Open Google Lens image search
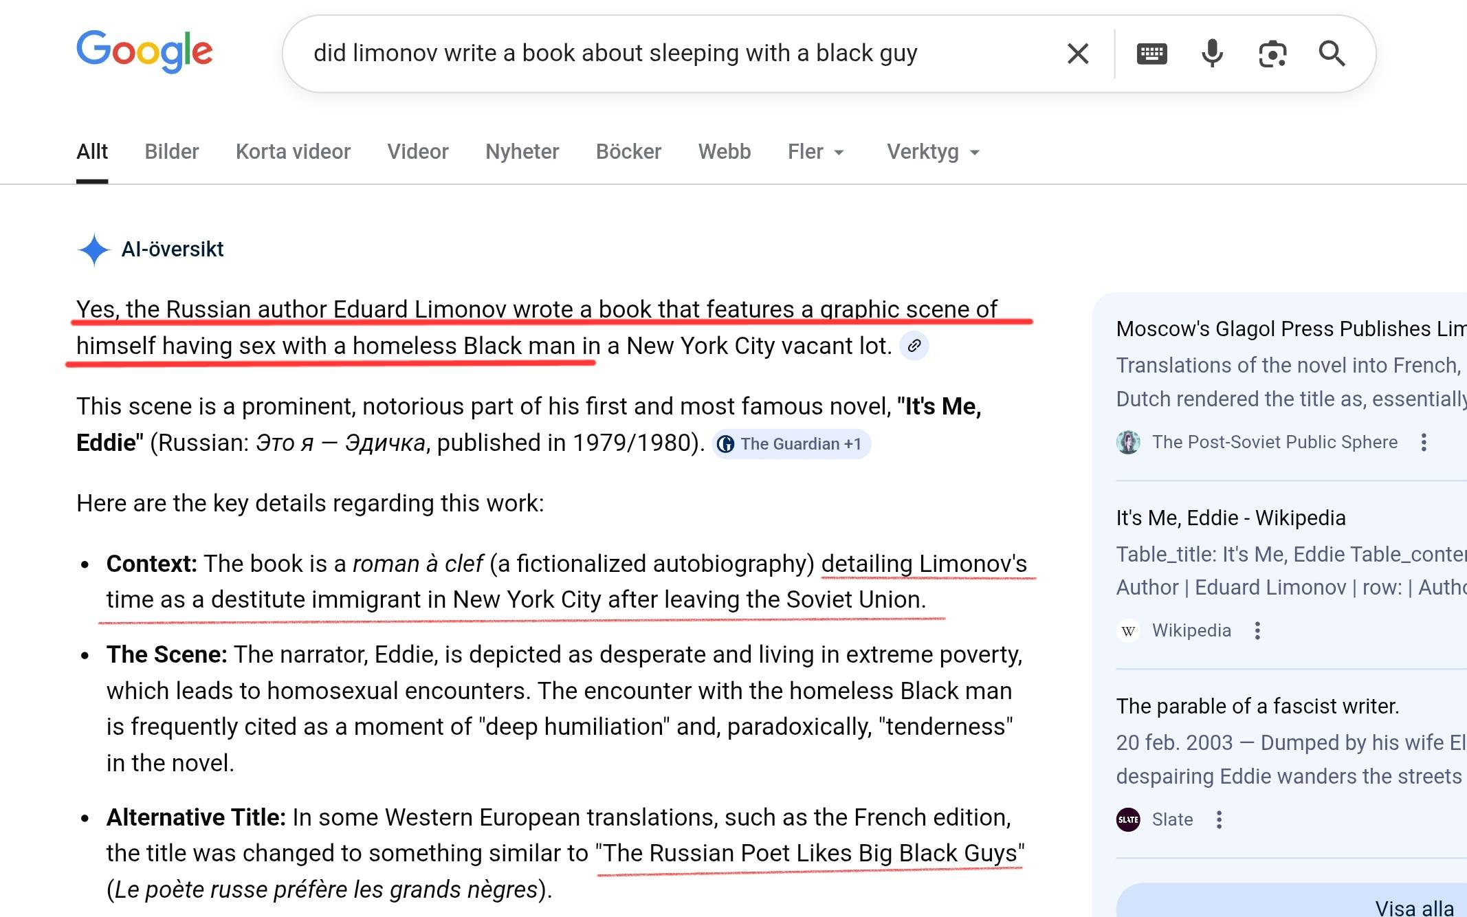 (1272, 54)
